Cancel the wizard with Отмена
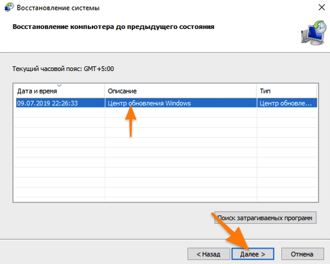Viewport: 330px width, 264px height. pyautogui.click(x=302, y=254)
